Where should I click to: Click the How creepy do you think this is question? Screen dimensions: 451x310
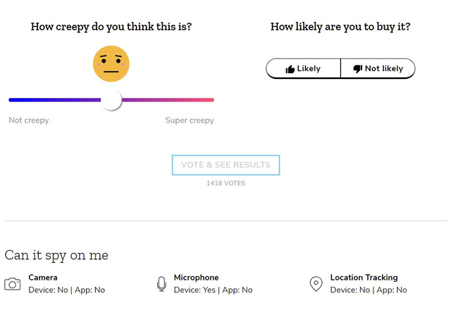pos(111,27)
